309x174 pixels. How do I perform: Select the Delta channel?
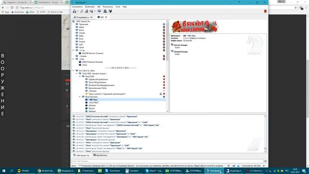pos(81,36)
